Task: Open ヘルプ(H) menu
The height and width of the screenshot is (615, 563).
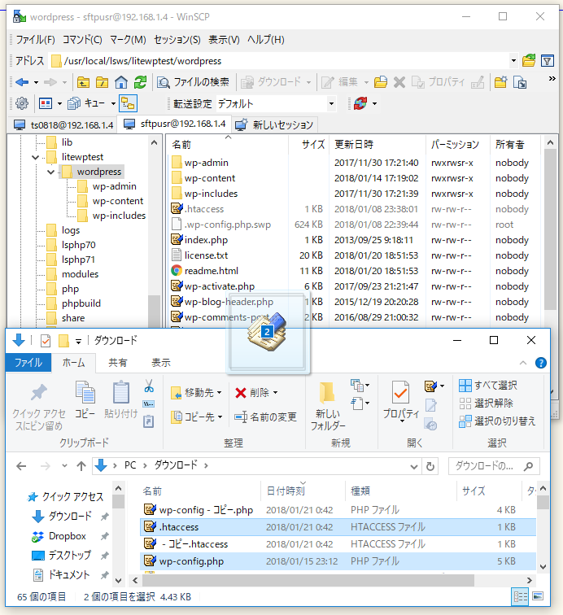Action: (265, 40)
